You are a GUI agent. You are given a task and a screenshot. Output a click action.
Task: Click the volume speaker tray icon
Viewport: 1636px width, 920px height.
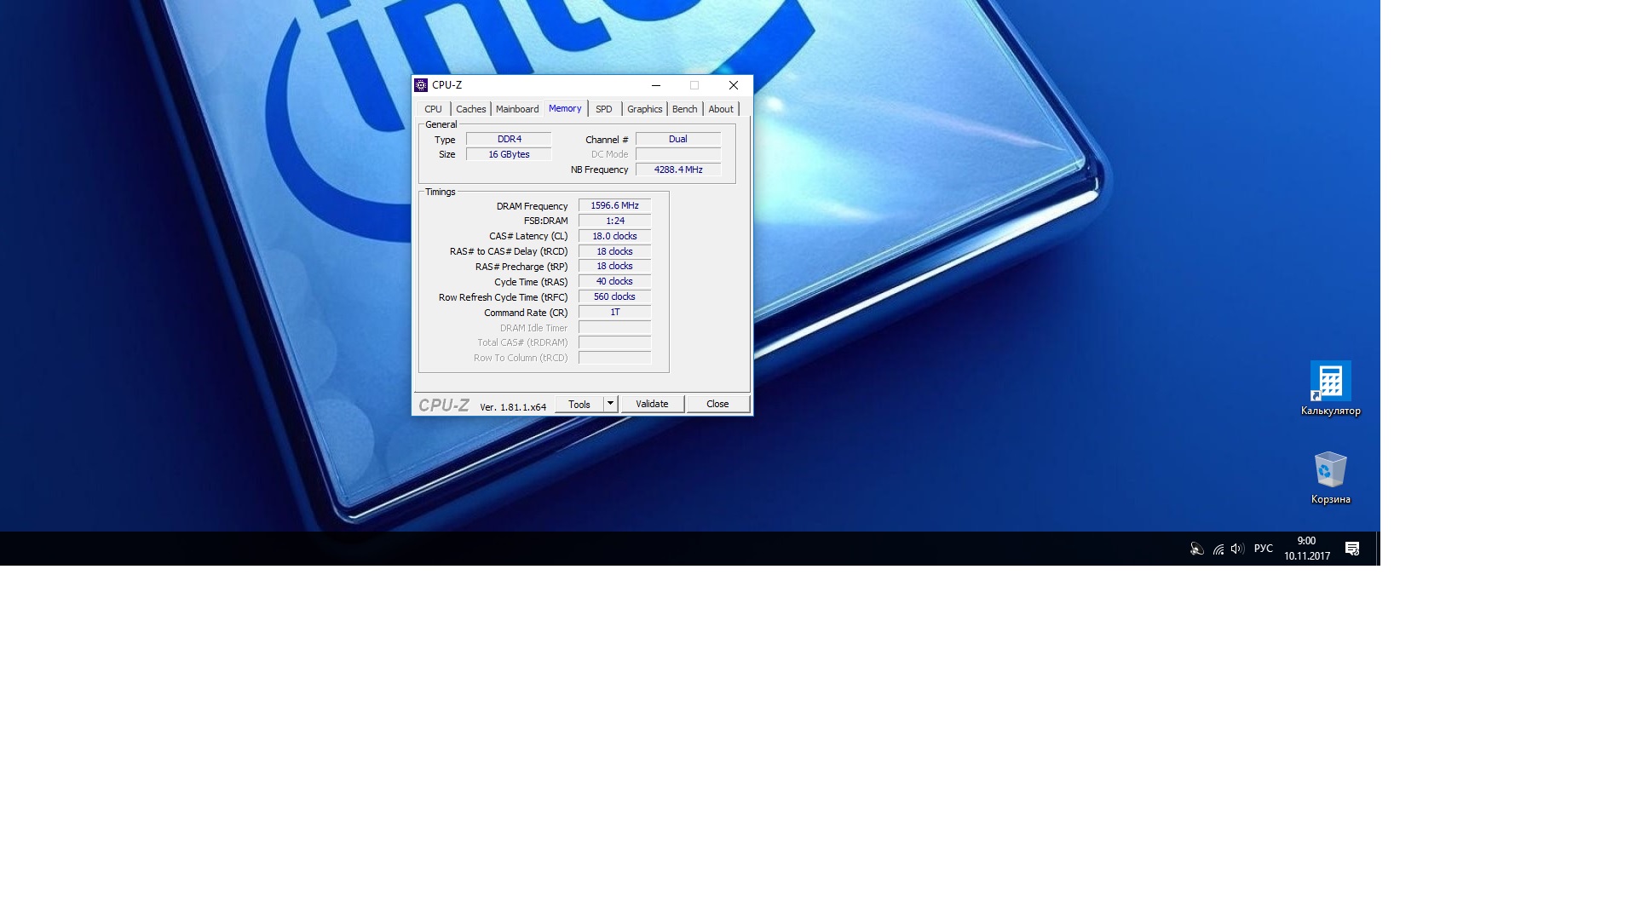pos(1237,549)
